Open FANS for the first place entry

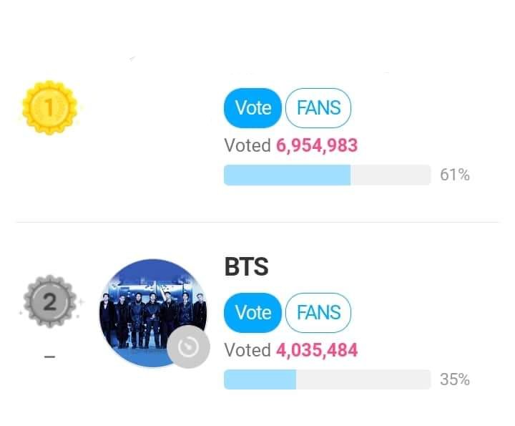tap(318, 108)
